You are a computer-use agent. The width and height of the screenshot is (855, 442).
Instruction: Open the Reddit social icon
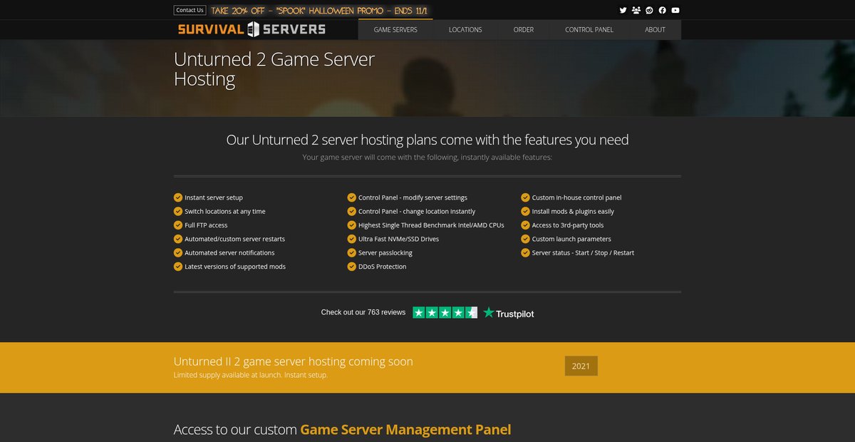649,10
